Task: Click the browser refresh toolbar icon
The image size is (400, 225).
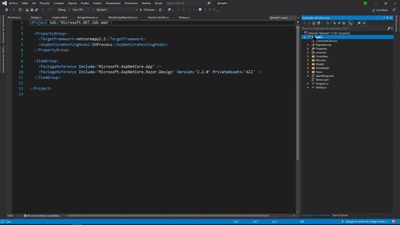Action: (160, 10)
